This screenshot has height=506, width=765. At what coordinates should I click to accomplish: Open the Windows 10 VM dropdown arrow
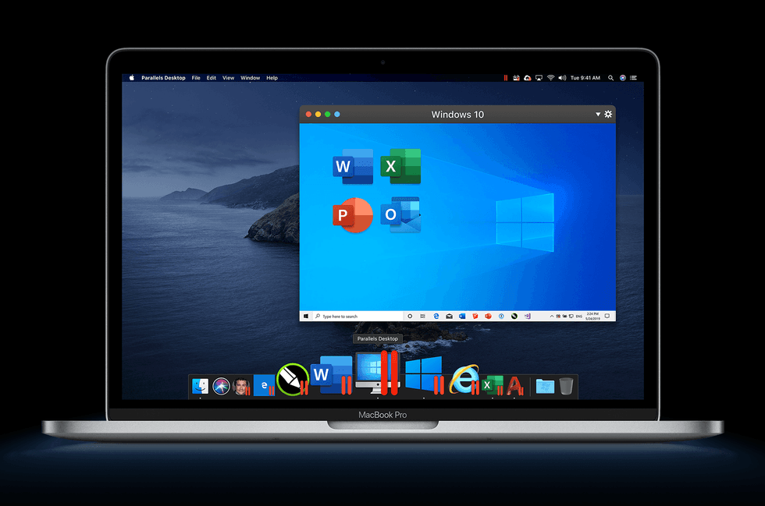pos(597,114)
